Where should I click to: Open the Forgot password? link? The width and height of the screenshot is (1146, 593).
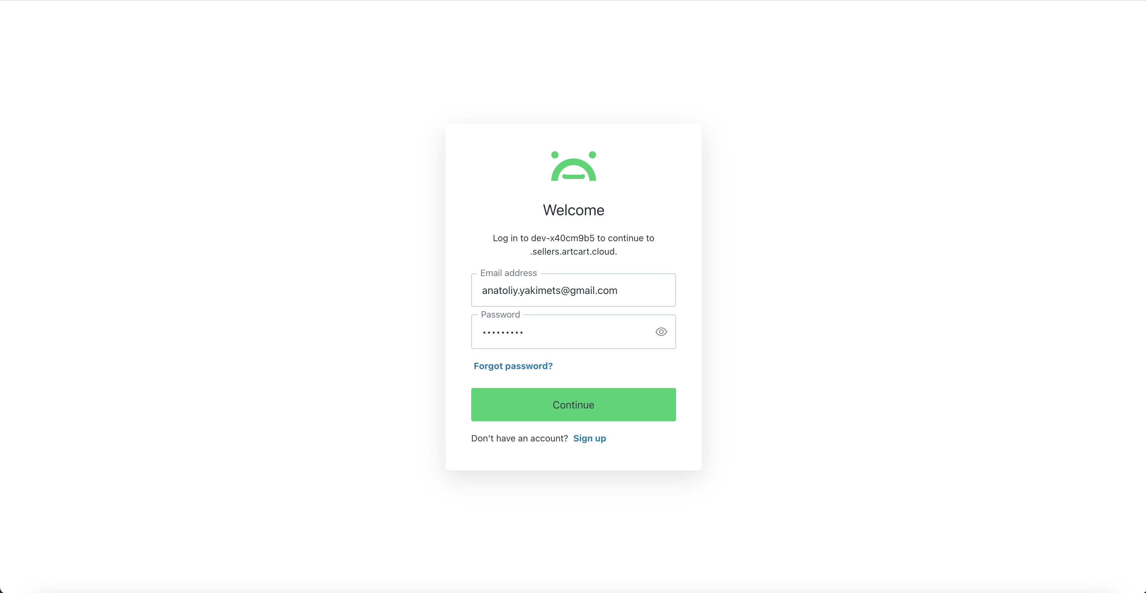click(x=513, y=366)
